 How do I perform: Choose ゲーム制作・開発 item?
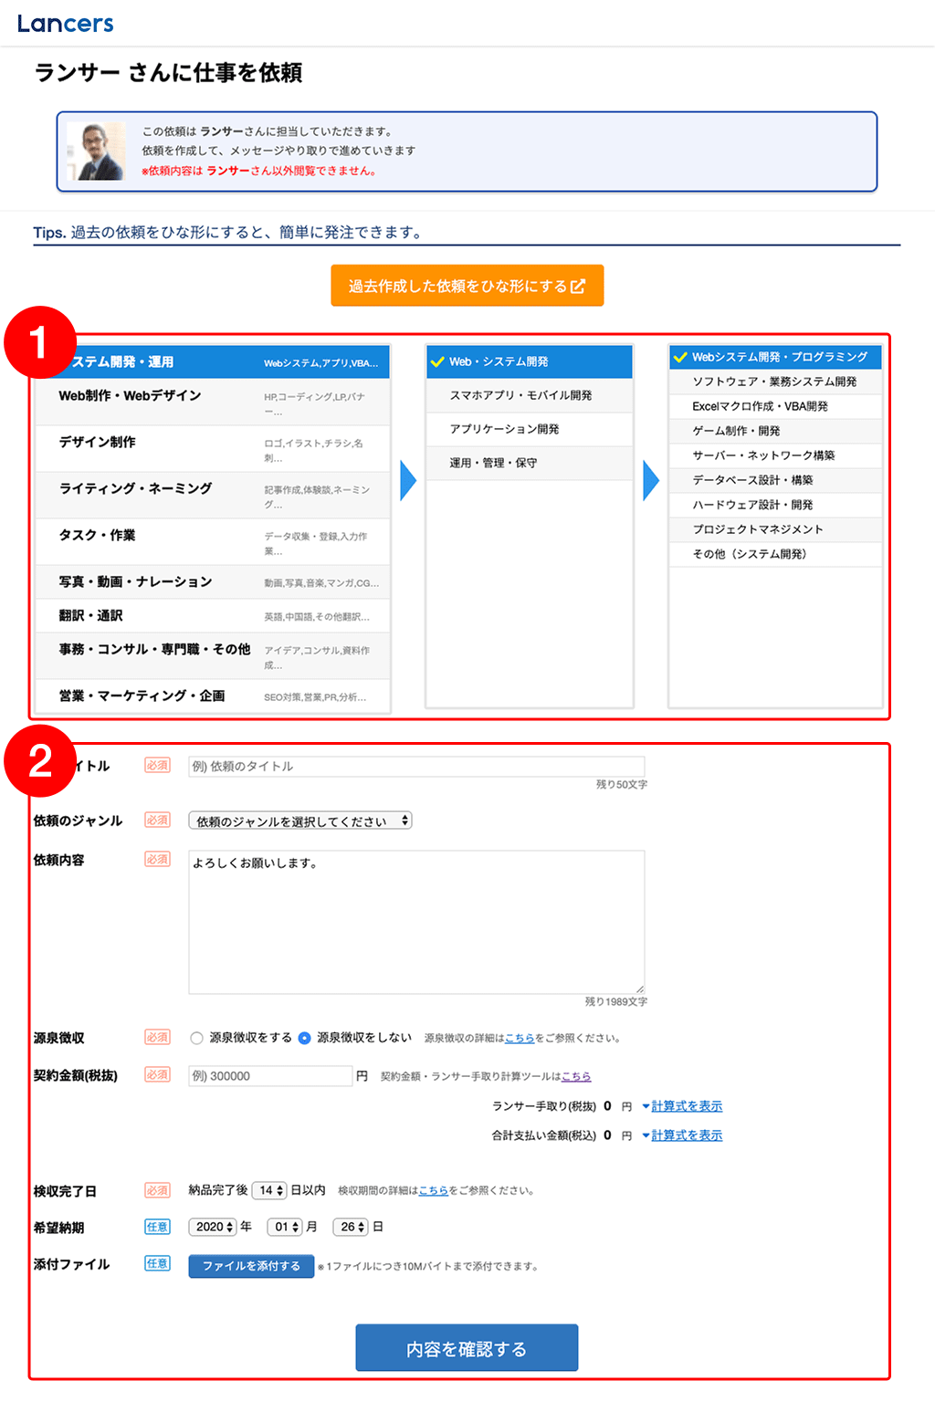(775, 431)
